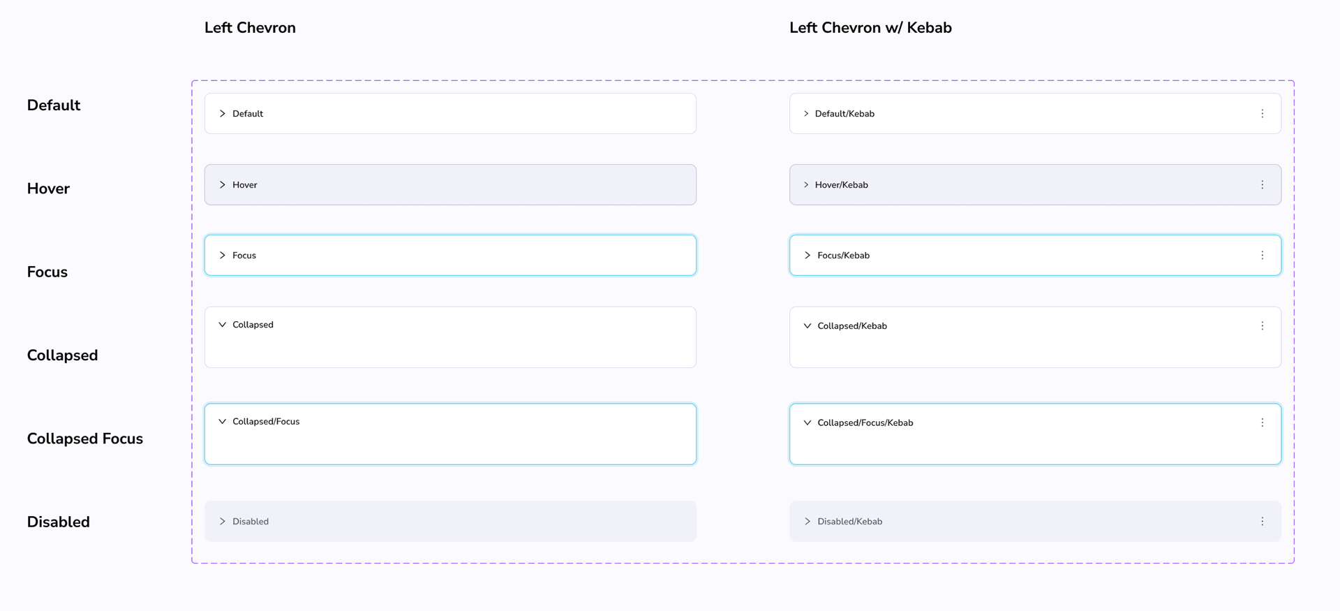Viewport: 1340px width, 611px height.
Task: Open kebab menu on Default/Kebab row
Action: point(1262,114)
